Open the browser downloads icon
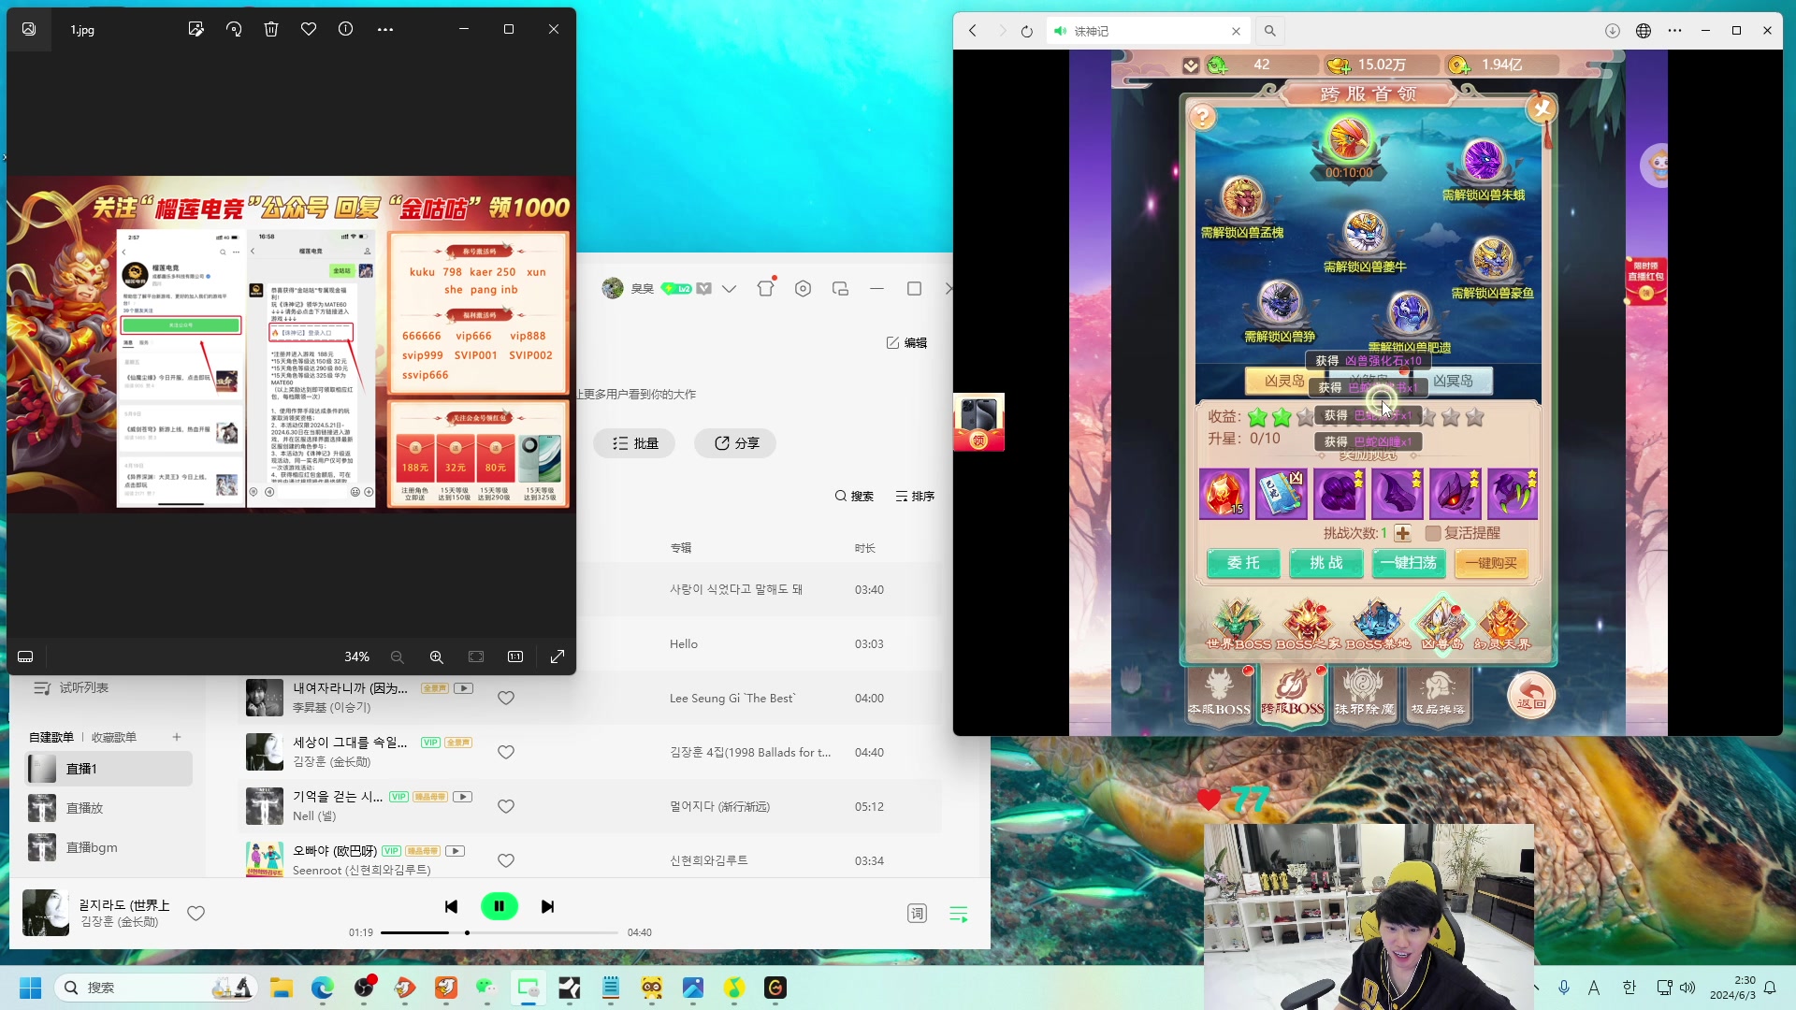The image size is (1796, 1010). click(x=1612, y=31)
